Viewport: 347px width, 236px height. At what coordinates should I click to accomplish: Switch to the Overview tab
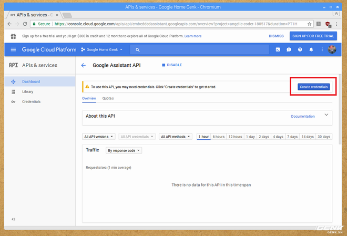point(89,98)
